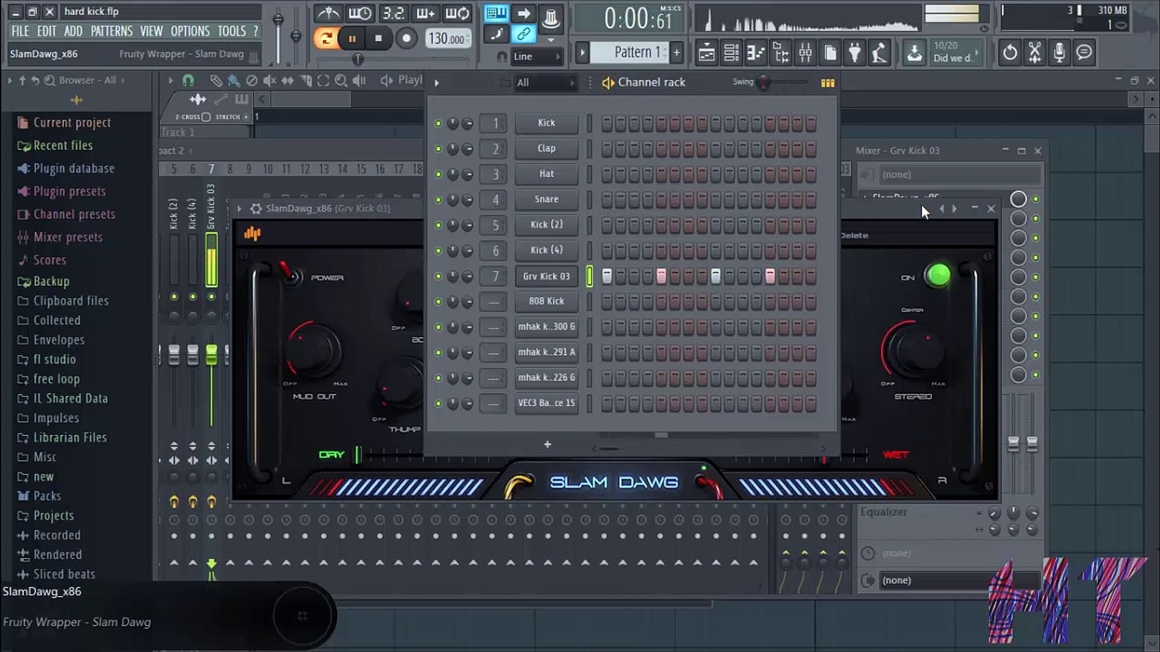Mute the Grv Kick 03 channel LED
The image size is (1160, 652).
point(438,276)
